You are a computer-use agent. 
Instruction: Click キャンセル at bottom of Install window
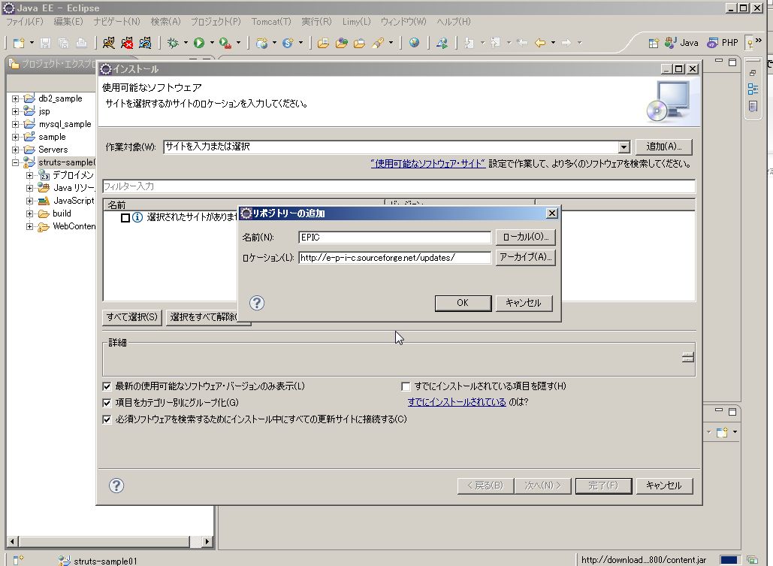point(664,486)
